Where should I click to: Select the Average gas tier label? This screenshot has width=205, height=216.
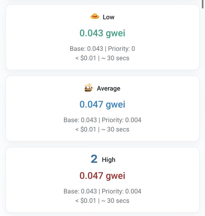pyautogui.click(x=109, y=88)
